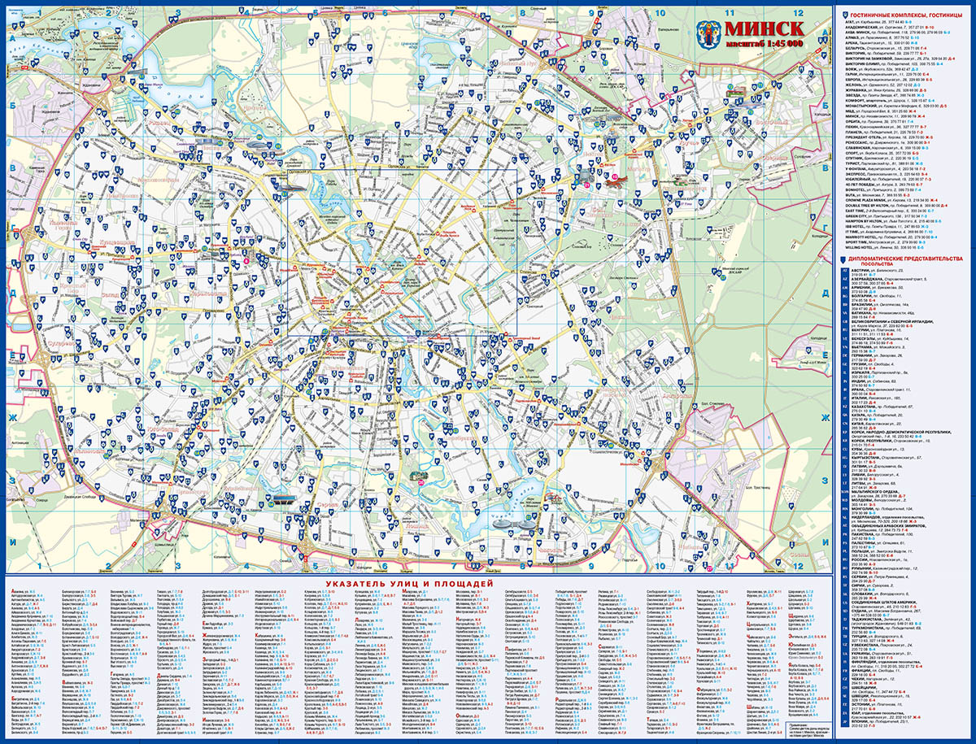Image resolution: width=976 pixels, height=744 pixels.
Task: Click the National Library building illustration near Восточный
Action: (x=584, y=176)
